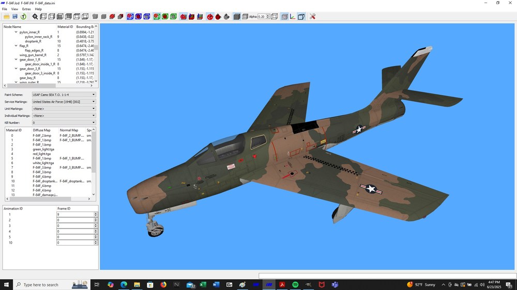Click the gray sphere shading icon
Viewport: 517px width, 290px height.
pos(95,17)
